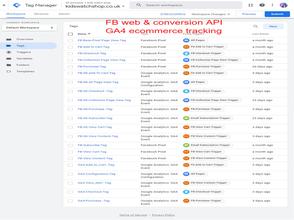This screenshot has width=294, height=220.
Task: Switch to the Versions tab
Action: tap(41, 14)
